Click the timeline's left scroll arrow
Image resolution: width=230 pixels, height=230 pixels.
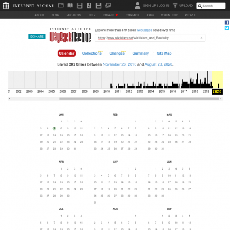tap(10, 99)
